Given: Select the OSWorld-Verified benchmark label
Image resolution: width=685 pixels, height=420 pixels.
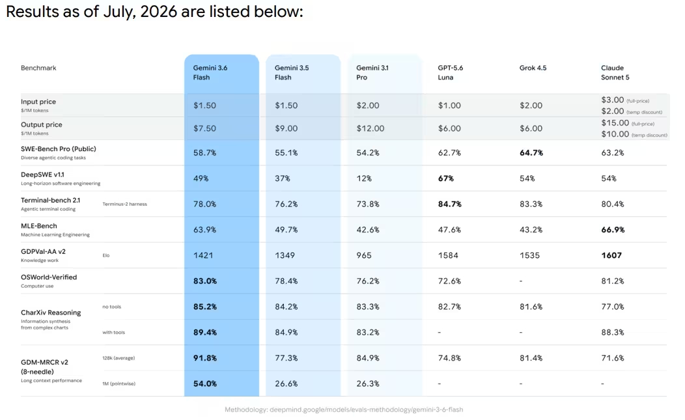Looking at the screenshot, I should [x=49, y=277].
